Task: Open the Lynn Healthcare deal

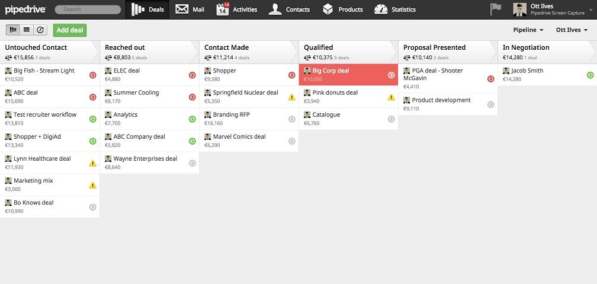Action: [x=42, y=158]
